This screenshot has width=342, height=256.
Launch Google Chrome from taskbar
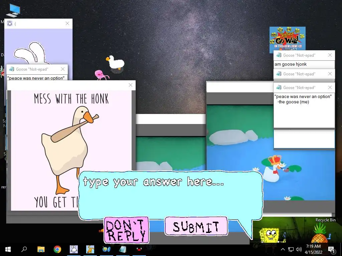57,249
